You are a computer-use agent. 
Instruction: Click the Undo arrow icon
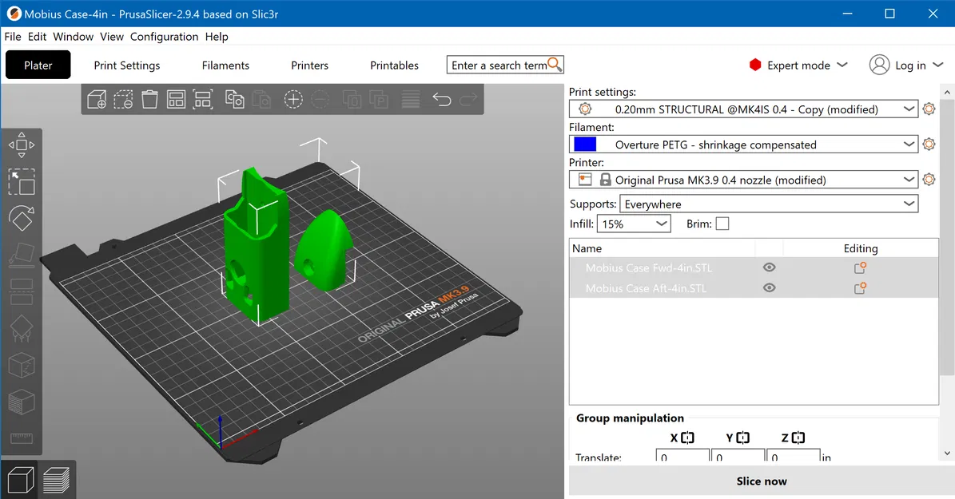(x=442, y=99)
